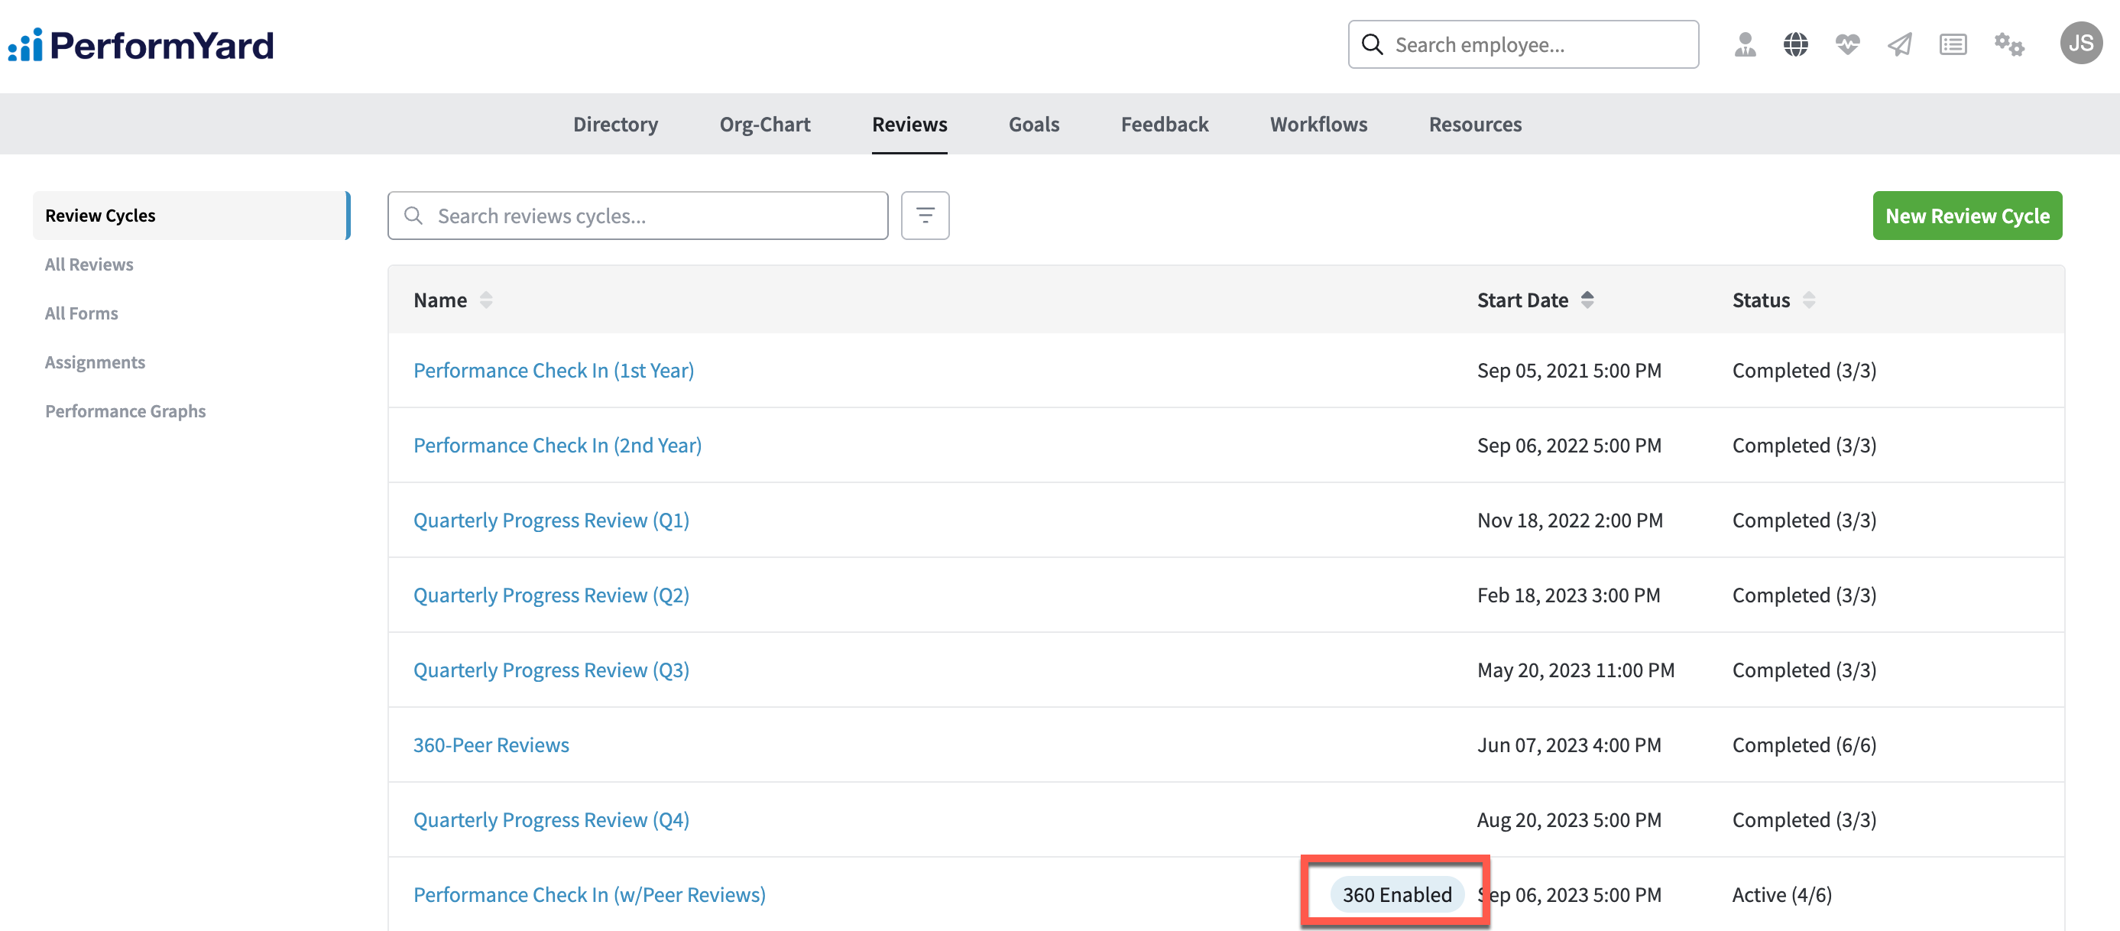Sort table by Name column arrows
This screenshot has height=931, width=2120.
(x=485, y=300)
